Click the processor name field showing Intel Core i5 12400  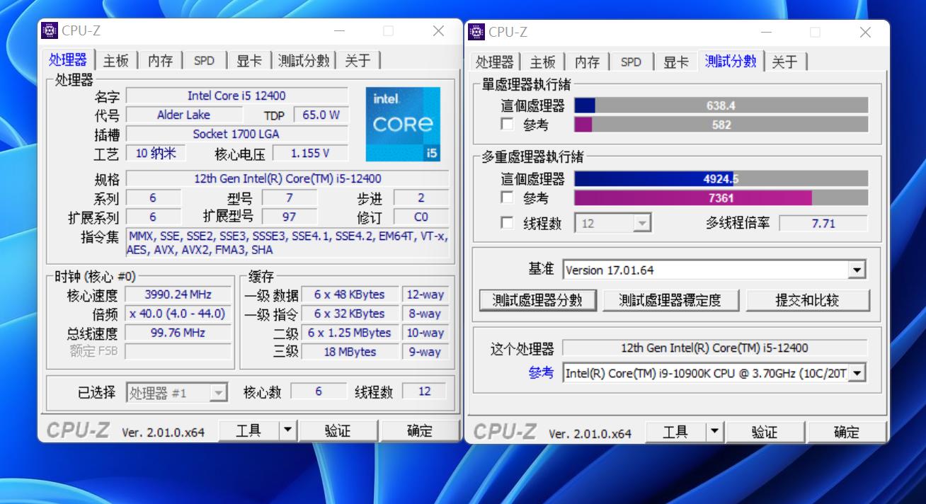coord(238,96)
